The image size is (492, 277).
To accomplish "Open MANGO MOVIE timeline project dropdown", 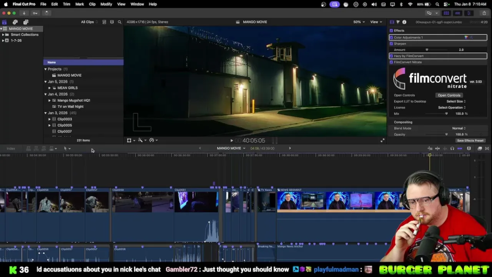I will click(x=231, y=148).
